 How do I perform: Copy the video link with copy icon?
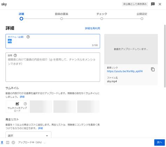click(x=153, y=69)
